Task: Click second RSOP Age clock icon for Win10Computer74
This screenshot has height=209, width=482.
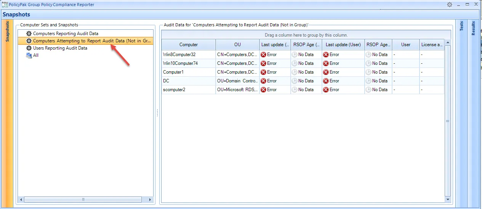Action: pyautogui.click(x=368, y=63)
